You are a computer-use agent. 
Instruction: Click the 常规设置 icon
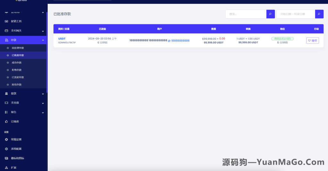pyautogui.click(x=6, y=139)
